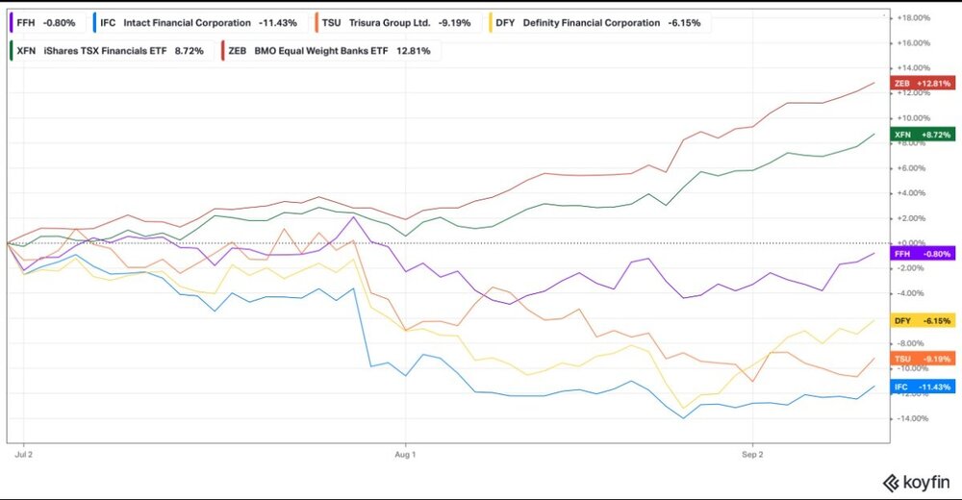Click the XFN +8.72% price tag
962x500 pixels.
pyautogui.click(x=923, y=135)
